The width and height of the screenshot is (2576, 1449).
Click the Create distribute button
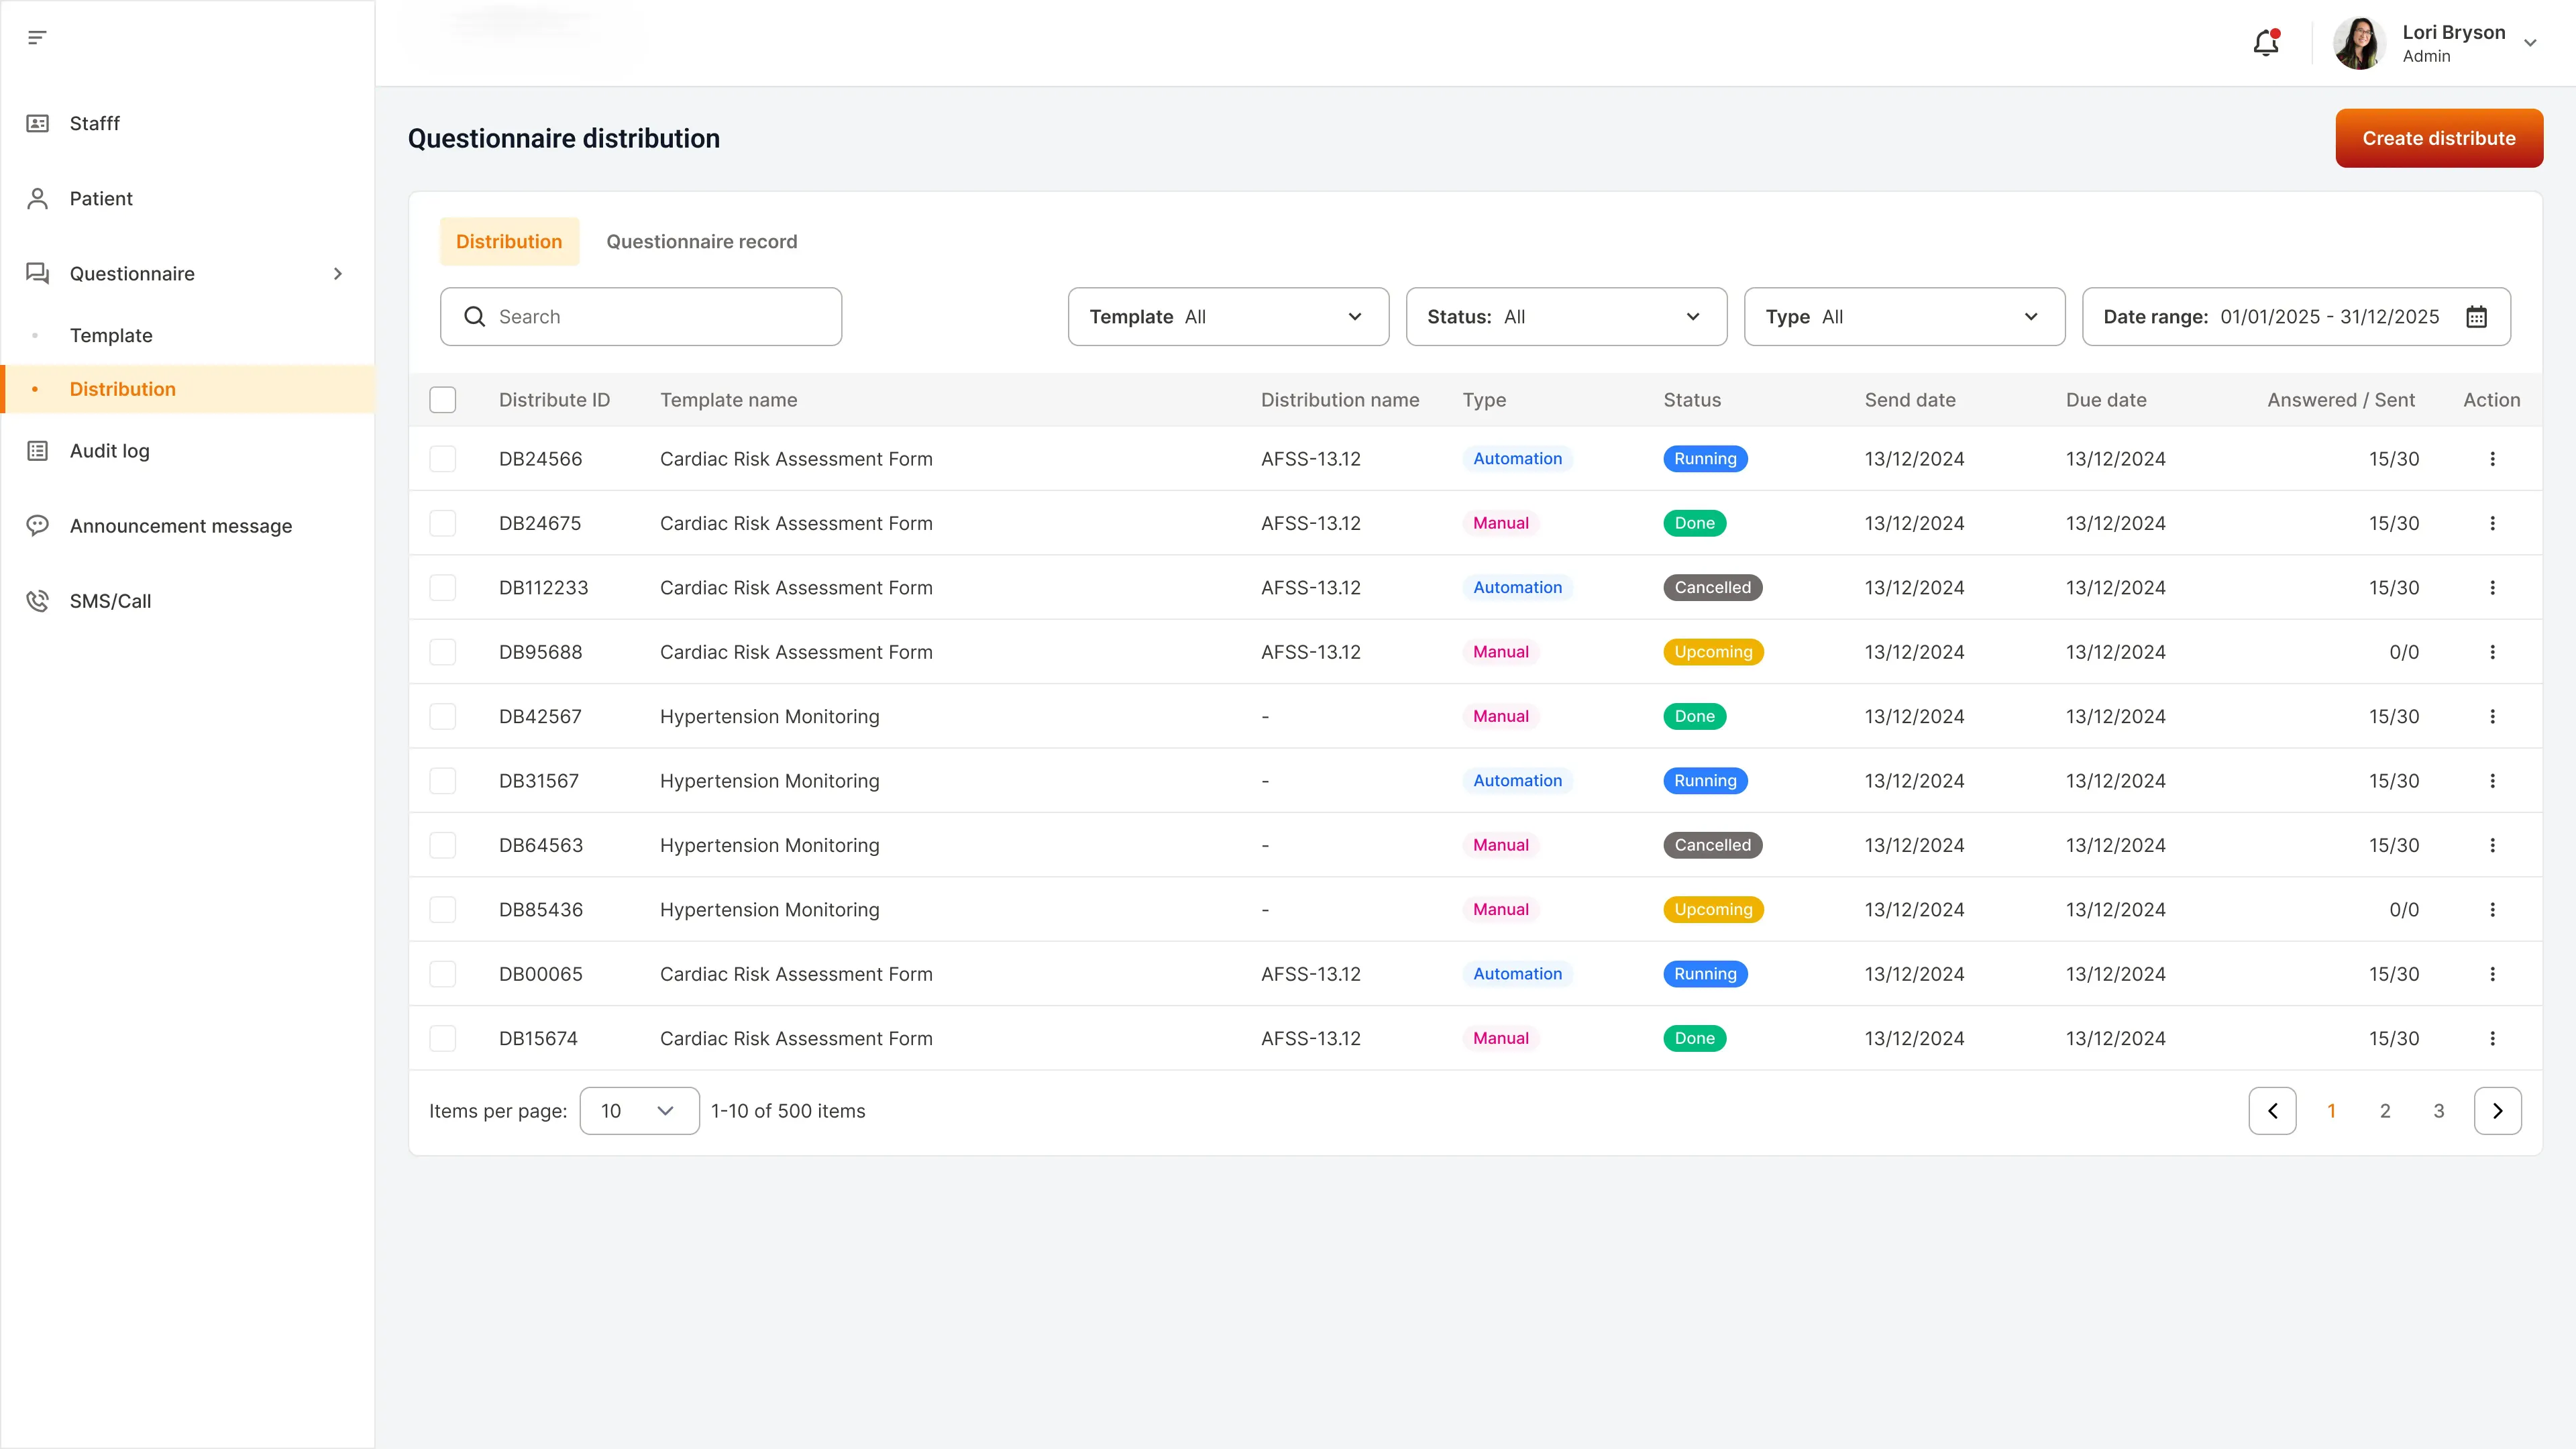click(x=2438, y=138)
